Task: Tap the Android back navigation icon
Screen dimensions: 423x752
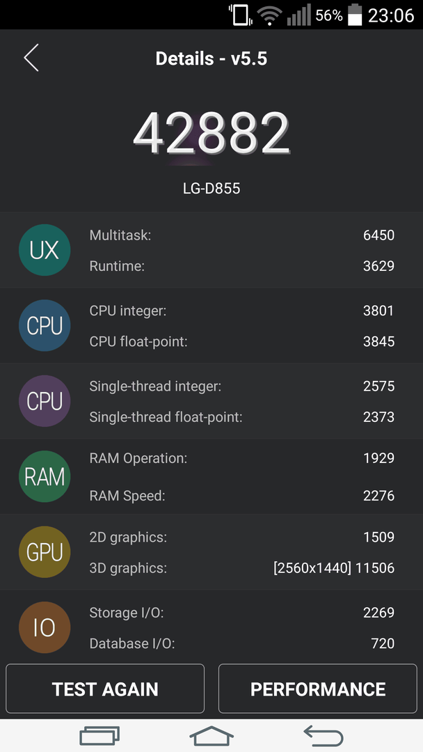Action: pos(324,736)
